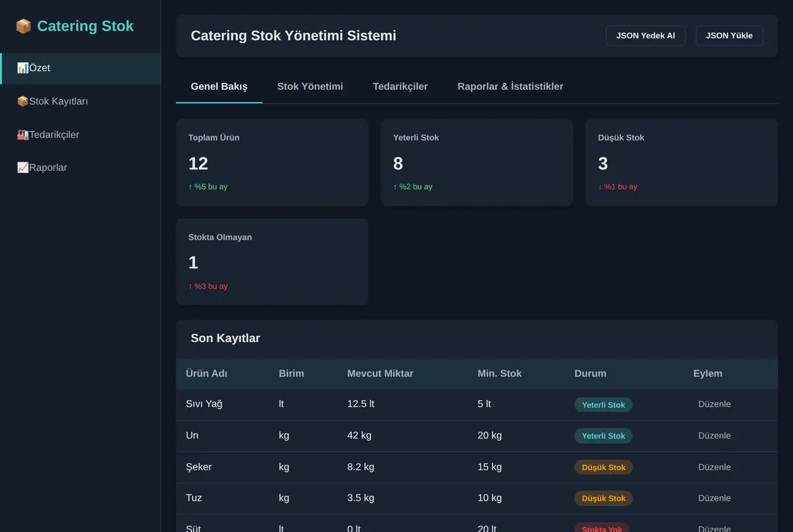Click the graph icon beside Raporlar
Image resolution: width=793 pixels, height=532 pixels.
(x=22, y=168)
